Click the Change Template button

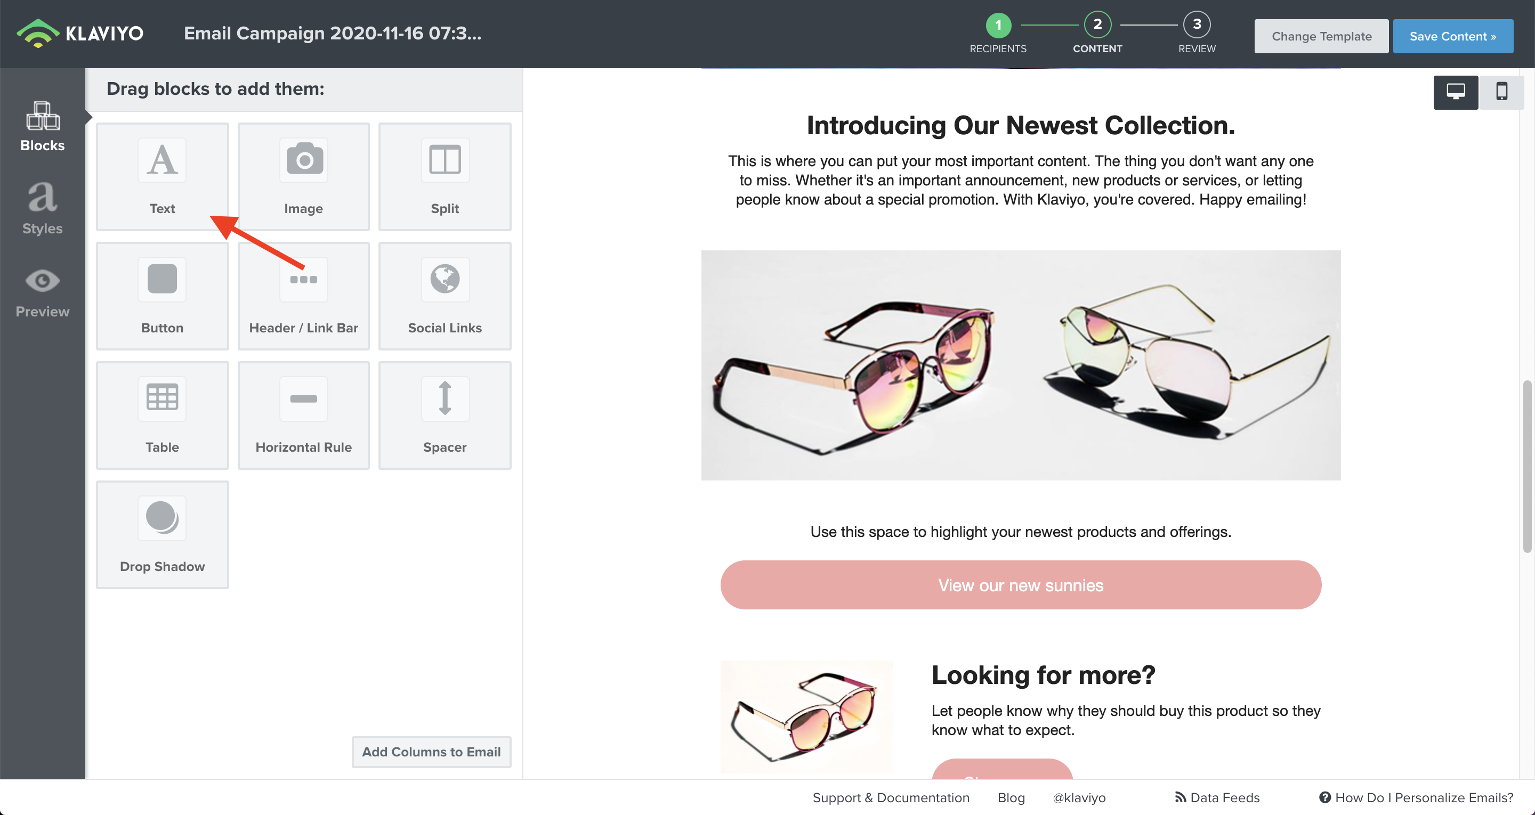click(x=1321, y=36)
